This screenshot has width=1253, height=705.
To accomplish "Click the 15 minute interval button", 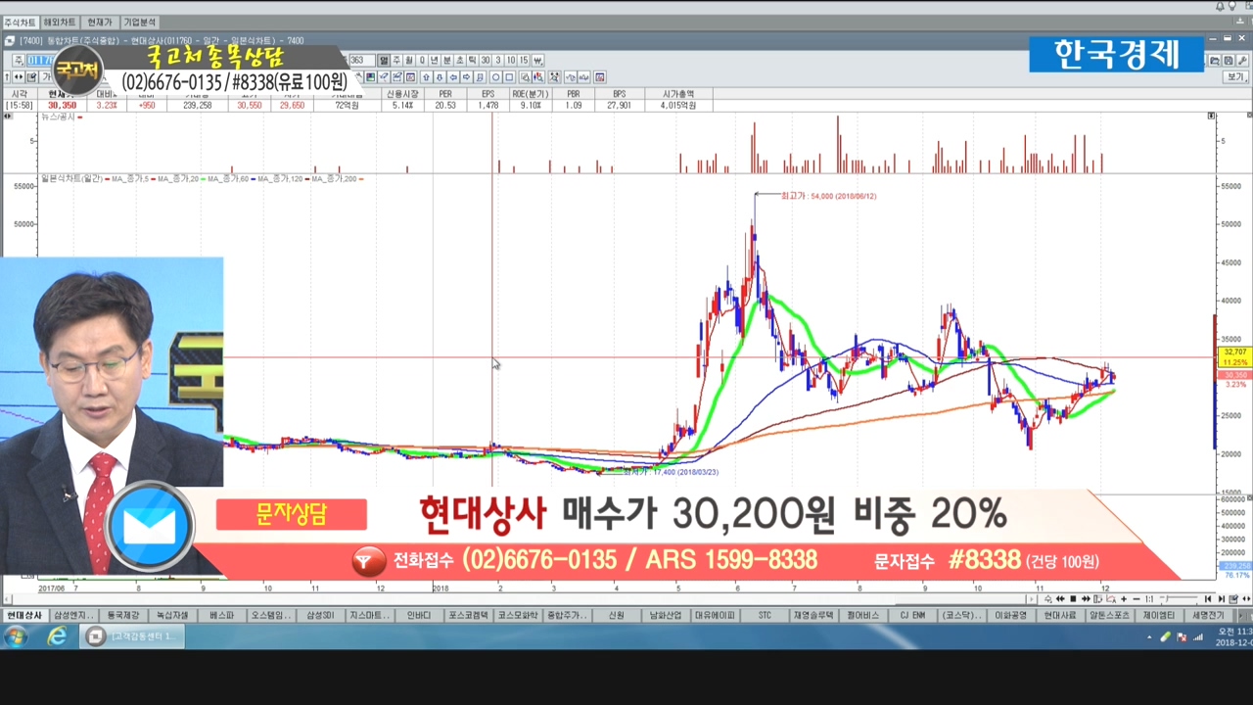I will (524, 61).
